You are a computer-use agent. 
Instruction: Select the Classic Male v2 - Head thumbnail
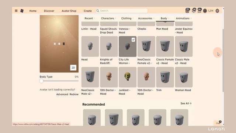click(184, 46)
